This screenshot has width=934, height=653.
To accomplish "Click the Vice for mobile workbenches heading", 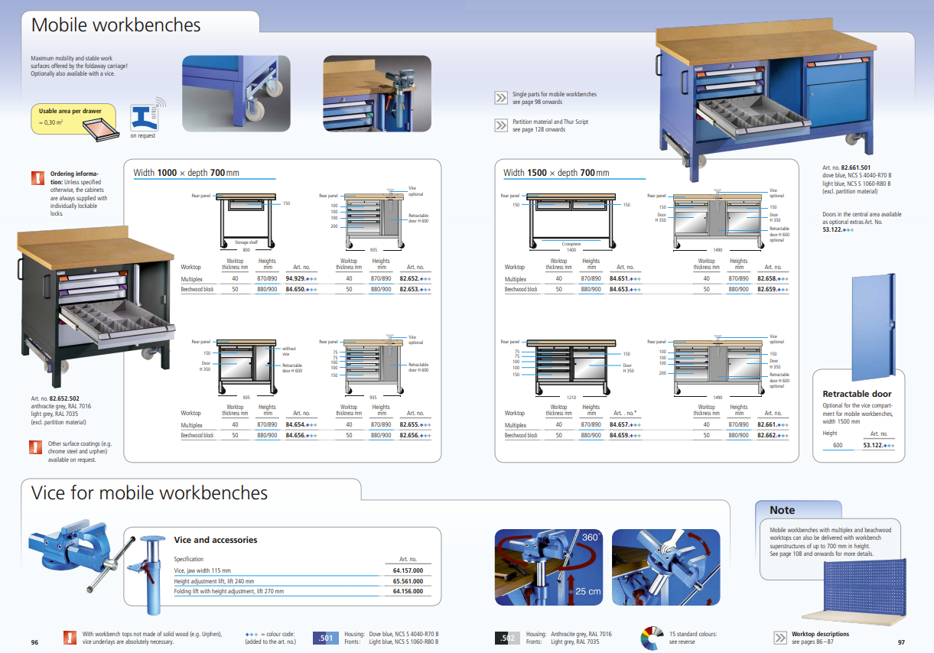I will pyautogui.click(x=150, y=492).
